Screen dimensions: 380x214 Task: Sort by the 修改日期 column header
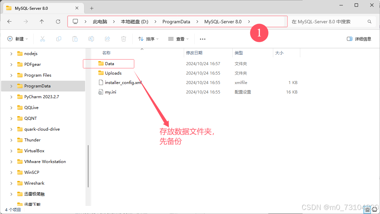194,53
